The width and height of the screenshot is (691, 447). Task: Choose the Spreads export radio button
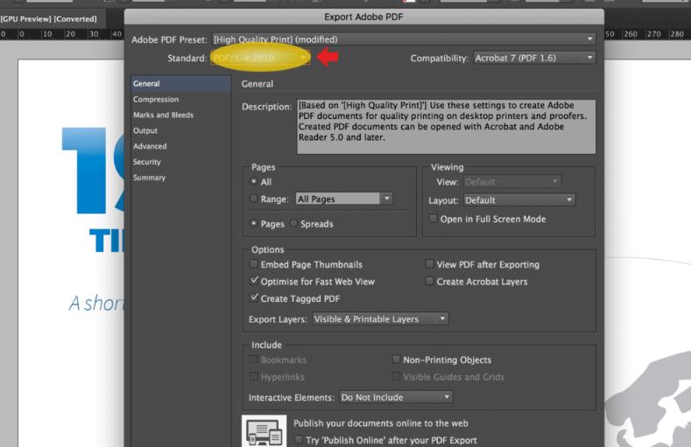pos(293,224)
